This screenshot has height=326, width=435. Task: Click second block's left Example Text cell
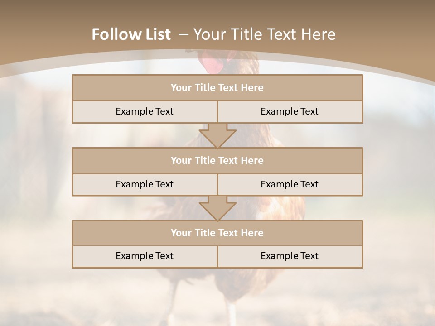[x=145, y=185]
